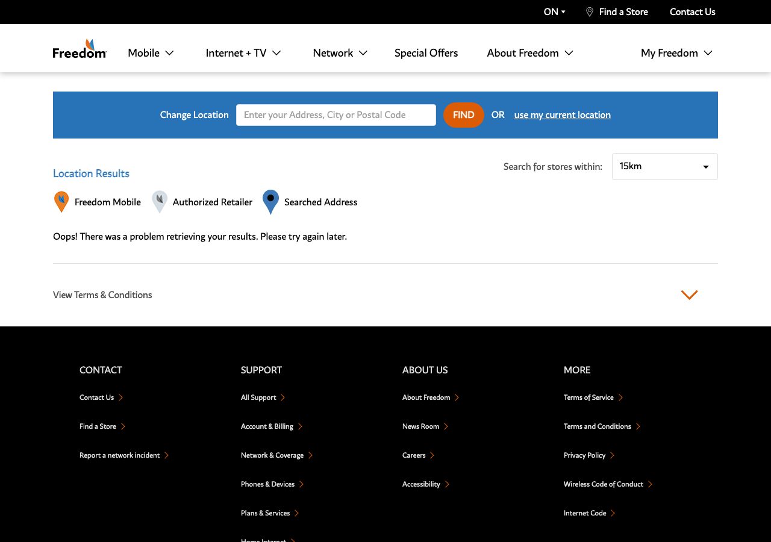The image size is (771, 542).
Task: Click the map pin icon beside Find a Store
Action: pyautogui.click(x=590, y=12)
